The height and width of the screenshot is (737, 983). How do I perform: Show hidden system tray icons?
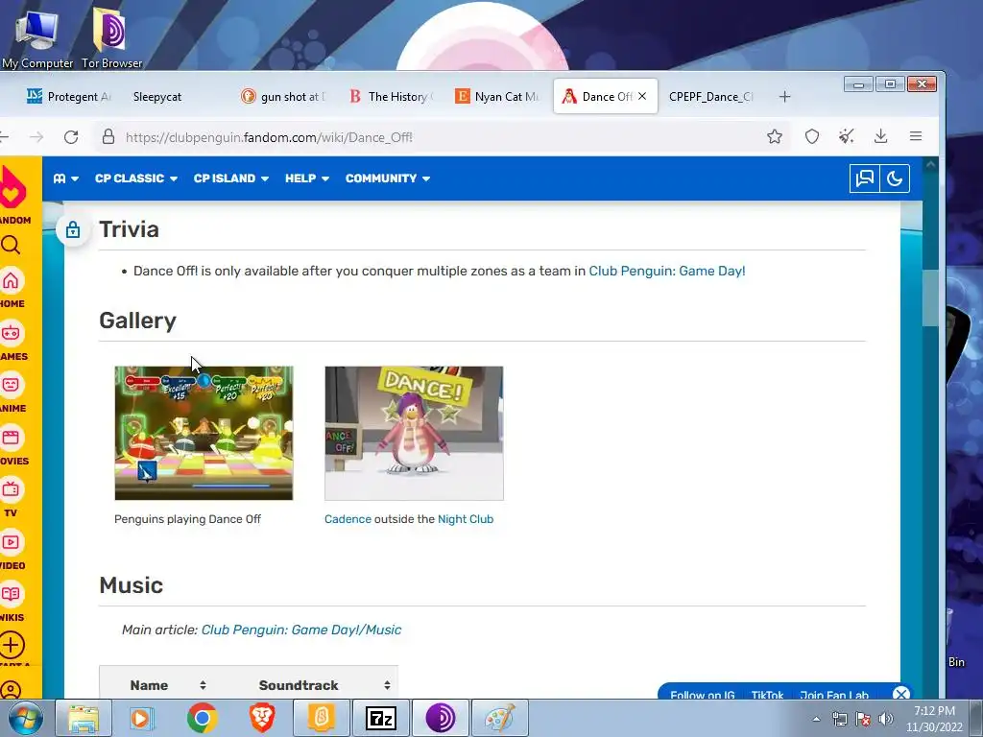pyautogui.click(x=816, y=720)
